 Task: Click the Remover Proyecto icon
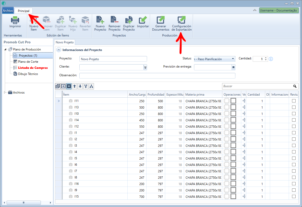tap(114, 20)
